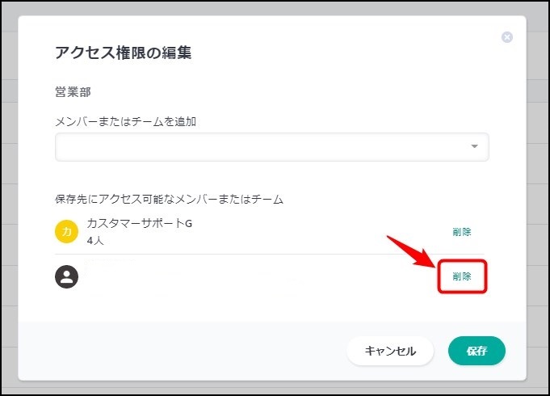
Task: Click the red-highlighted 削除 link
Action: tap(462, 276)
